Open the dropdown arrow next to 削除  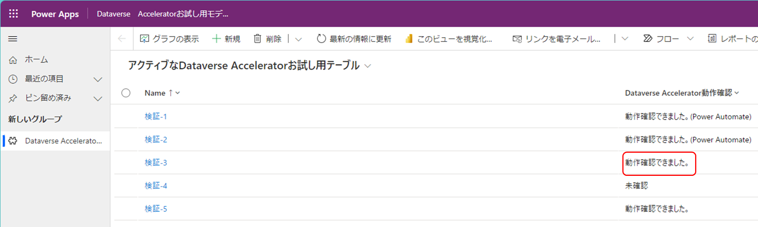click(299, 39)
